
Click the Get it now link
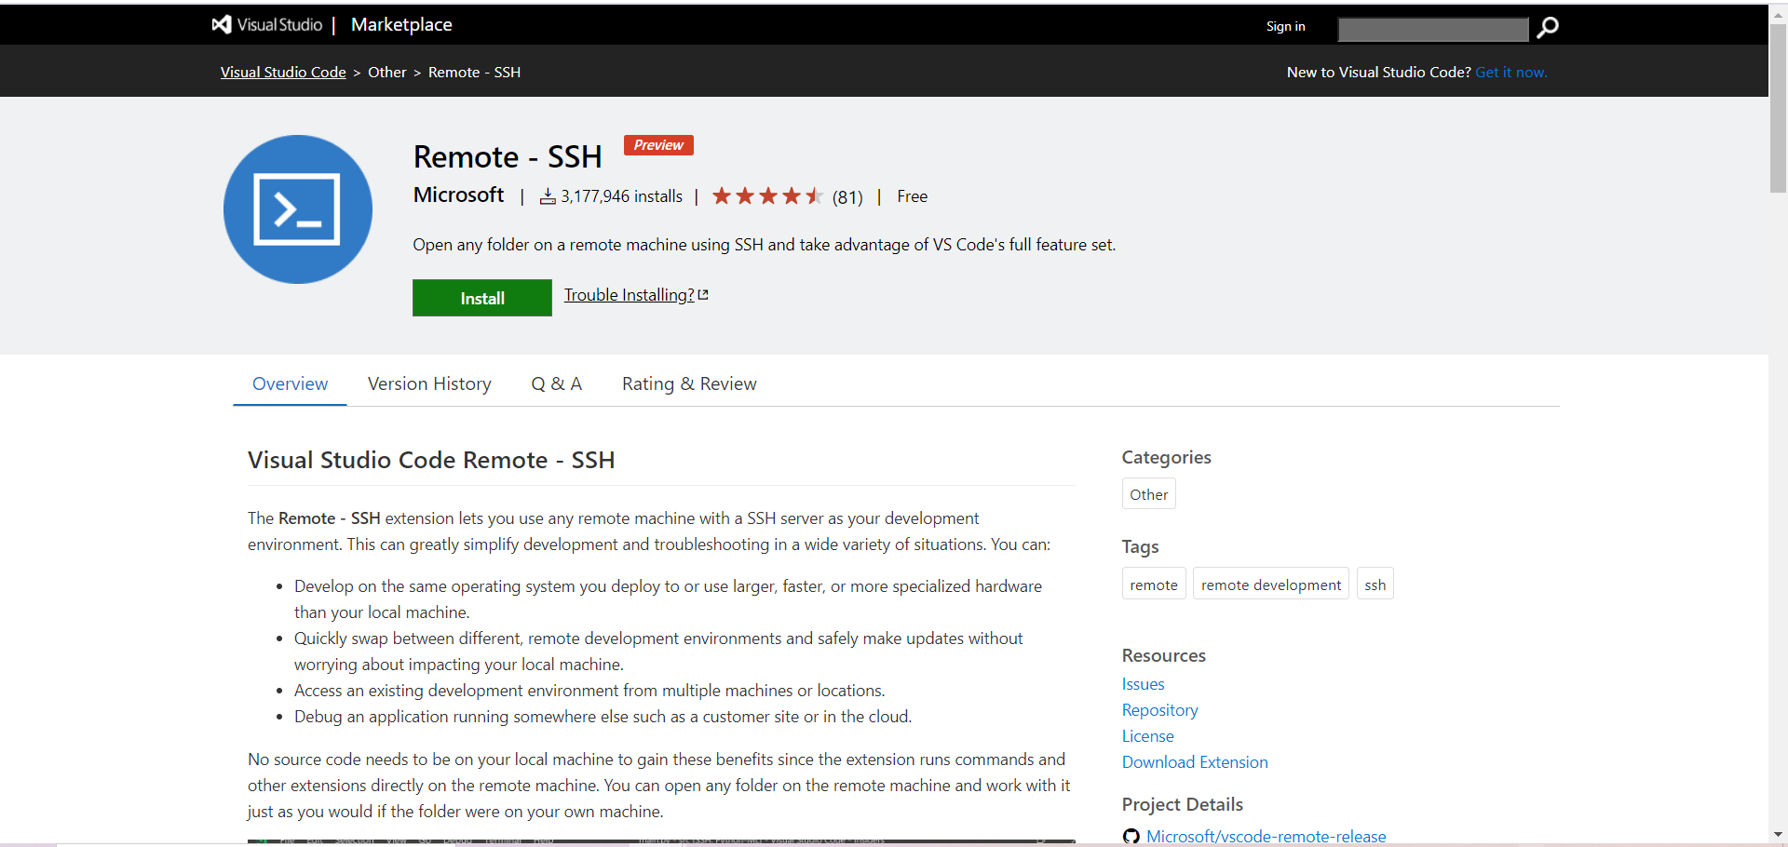(x=1510, y=72)
